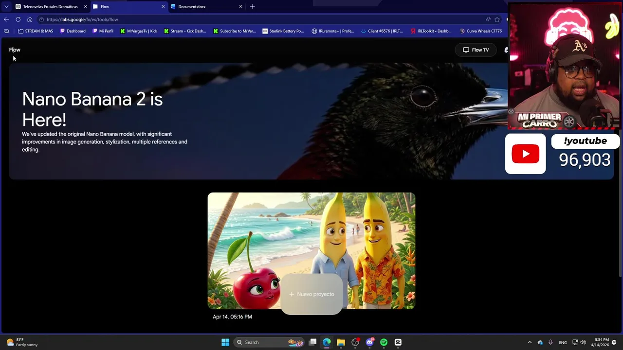623x350 pixels.
Task: Expand the tab actions chevron menu
Action: pyautogui.click(x=6, y=6)
